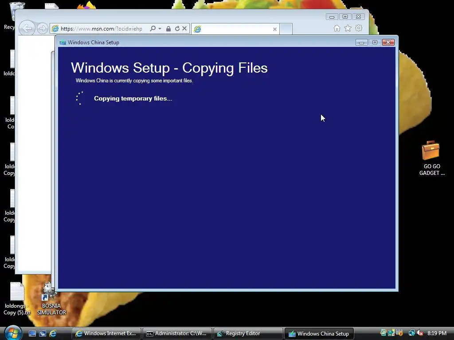This screenshot has width=454, height=340.
Task: Click the network connection tray icon
Action: (x=411, y=333)
